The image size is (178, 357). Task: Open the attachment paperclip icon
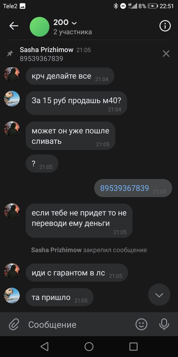[x=14, y=324]
